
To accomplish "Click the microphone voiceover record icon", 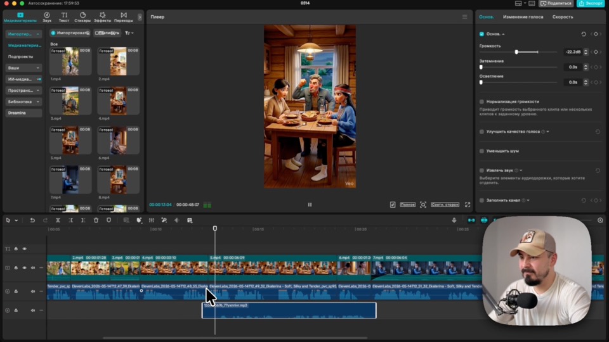I will [x=454, y=220].
